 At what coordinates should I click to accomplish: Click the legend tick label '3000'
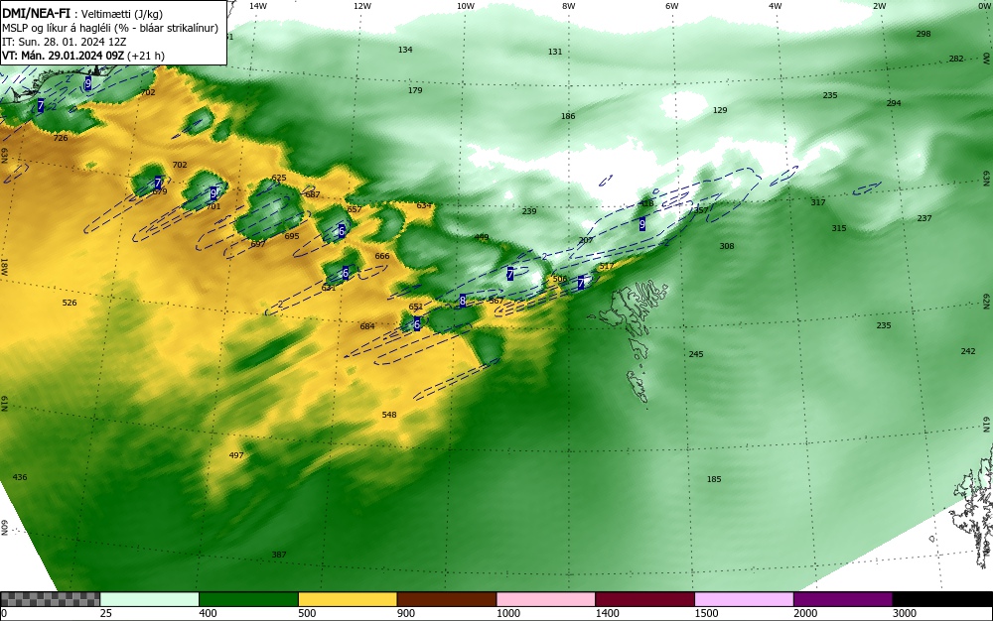pyautogui.click(x=905, y=613)
